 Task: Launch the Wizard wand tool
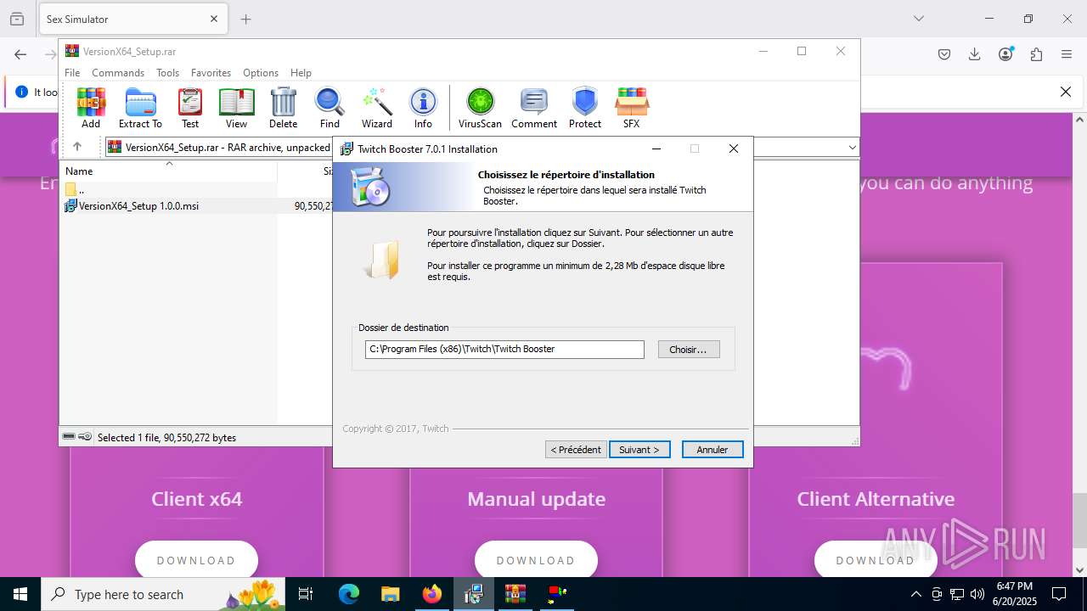(x=376, y=108)
